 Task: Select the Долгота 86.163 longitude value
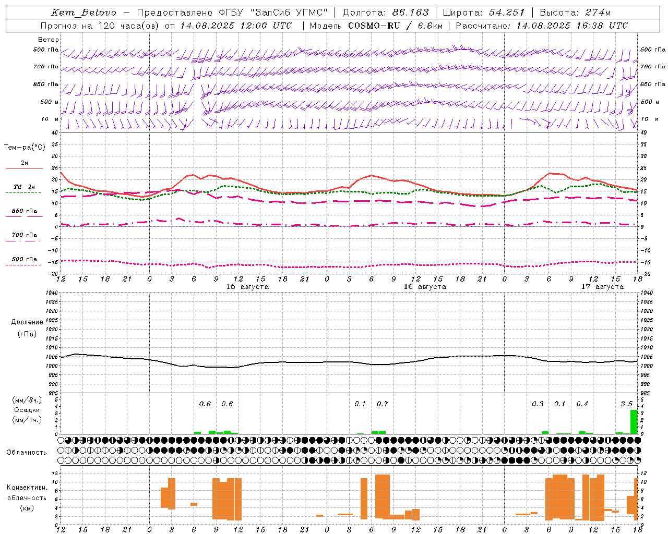(x=386, y=13)
